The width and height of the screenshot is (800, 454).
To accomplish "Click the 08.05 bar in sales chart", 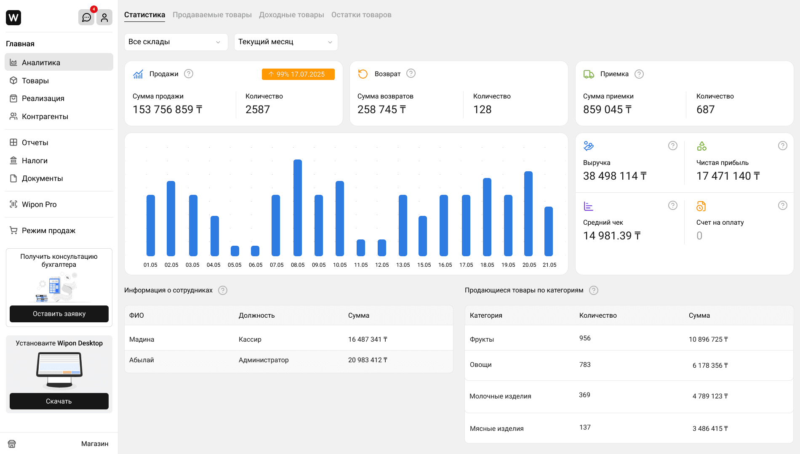I will tap(298, 208).
